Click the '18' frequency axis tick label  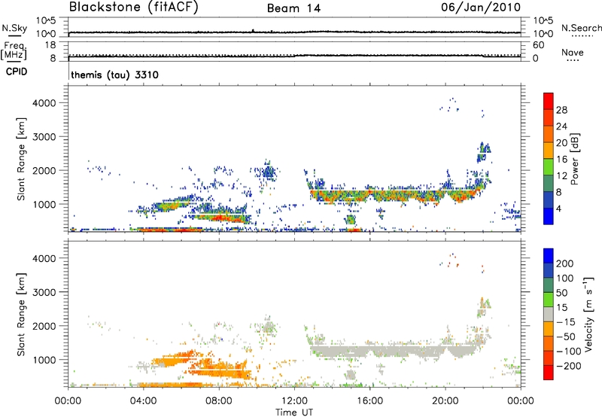(x=50, y=45)
